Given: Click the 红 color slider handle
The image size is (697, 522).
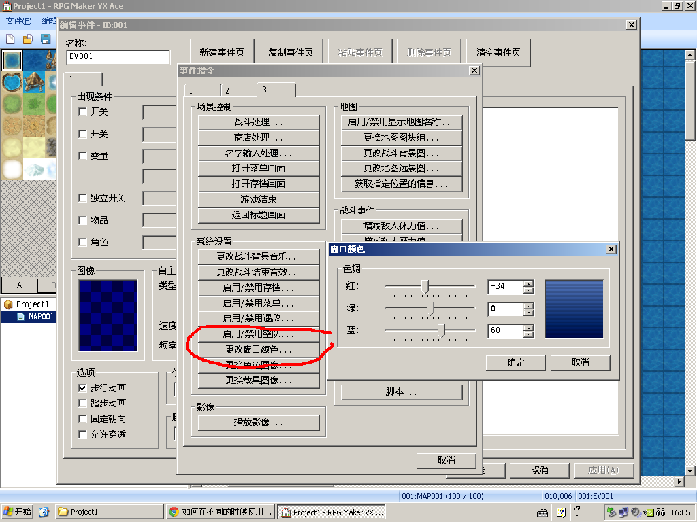Looking at the screenshot, I should [425, 287].
